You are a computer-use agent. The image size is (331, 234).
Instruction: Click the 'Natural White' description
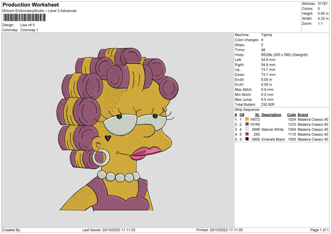coord(273,130)
